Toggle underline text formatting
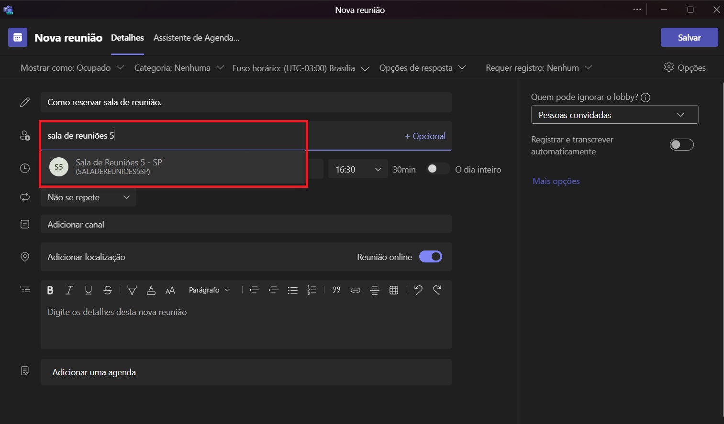 (x=88, y=290)
